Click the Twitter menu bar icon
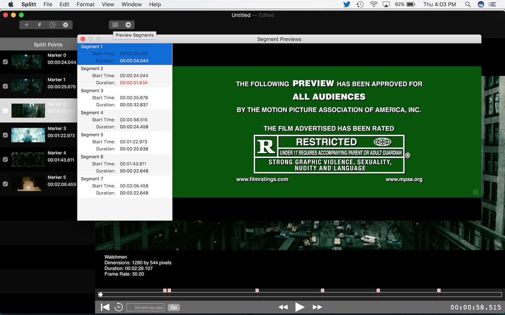Screen dimensions: 505x315 pyautogui.click(x=347, y=4)
